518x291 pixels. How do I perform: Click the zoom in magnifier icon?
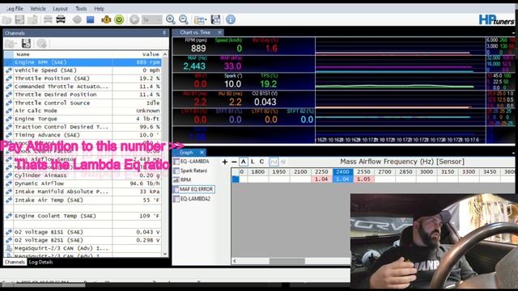point(171,19)
